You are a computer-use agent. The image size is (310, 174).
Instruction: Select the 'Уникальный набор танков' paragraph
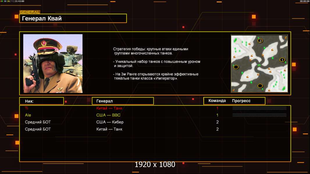(156, 64)
